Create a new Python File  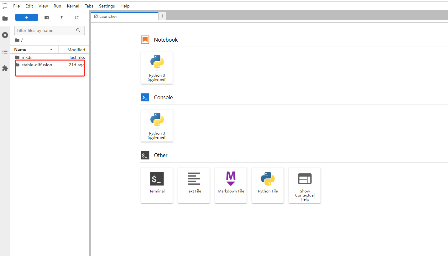(x=268, y=186)
